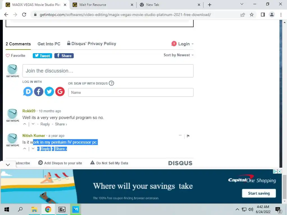The height and width of the screenshot is (215, 287).
Task: Open the Sort by Newest dropdown
Action: (179, 55)
